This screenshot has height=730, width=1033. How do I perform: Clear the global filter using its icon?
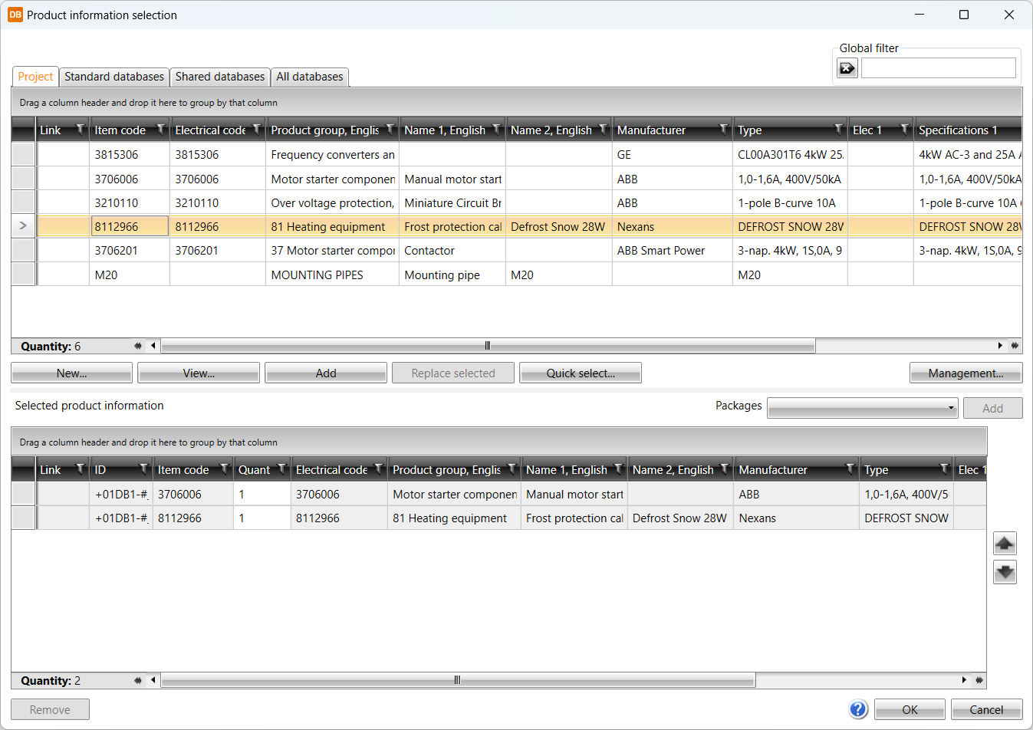coord(847,68)
